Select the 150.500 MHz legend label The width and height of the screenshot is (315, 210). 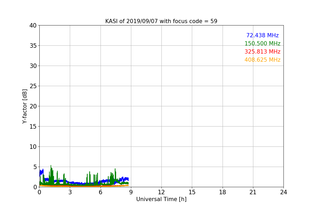pyautogui.click(x=262, y=44)
